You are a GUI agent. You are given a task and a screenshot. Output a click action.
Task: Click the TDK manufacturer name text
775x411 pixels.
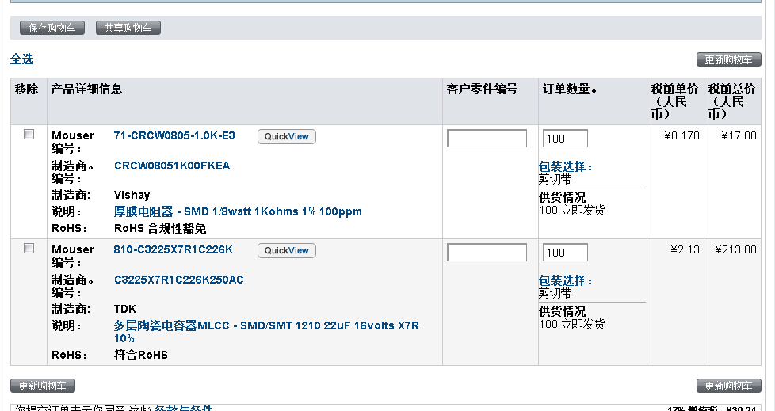coord(125,309)
